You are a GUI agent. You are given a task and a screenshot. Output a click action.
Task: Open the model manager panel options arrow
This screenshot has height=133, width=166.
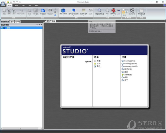pos(37,25)
